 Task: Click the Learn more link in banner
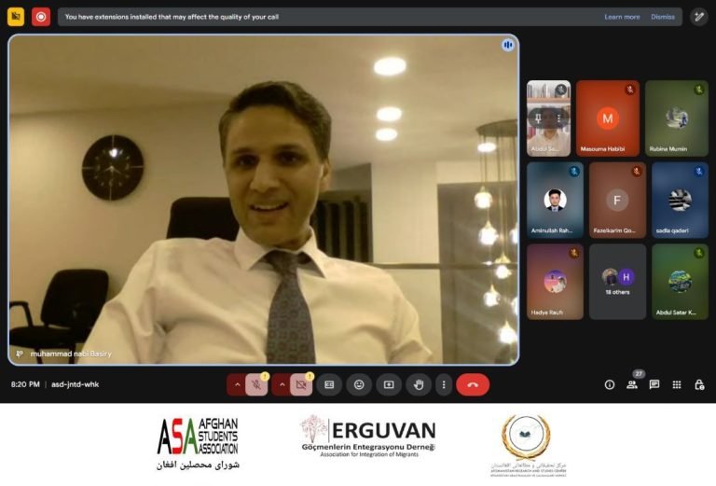pos(622,17)
